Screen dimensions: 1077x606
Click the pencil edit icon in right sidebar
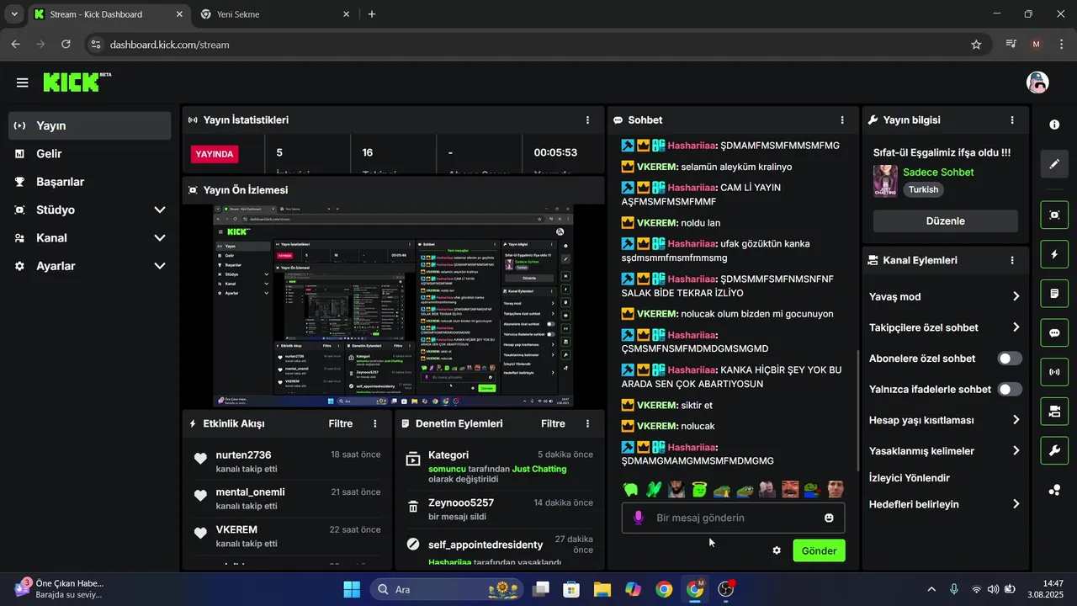point(1054,164)
